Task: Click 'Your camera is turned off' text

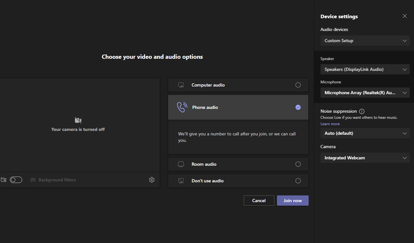Action: click(x=78, y=129)
